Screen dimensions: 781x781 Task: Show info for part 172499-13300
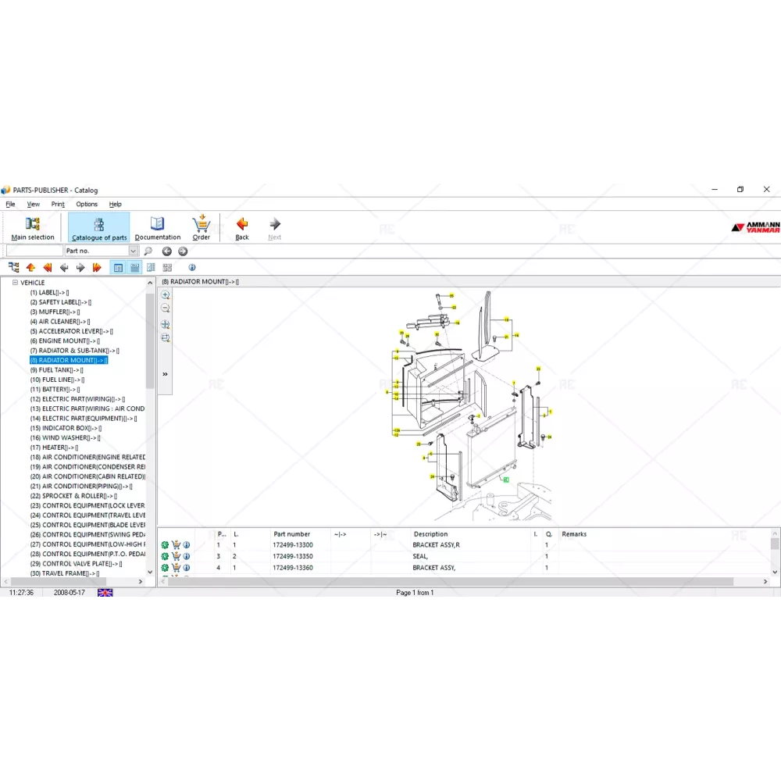(187, 545)
